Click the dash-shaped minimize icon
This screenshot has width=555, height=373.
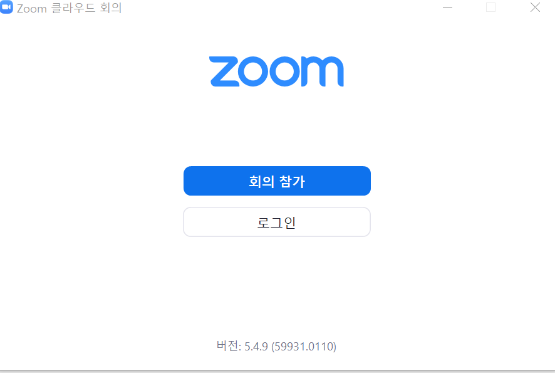447,8
